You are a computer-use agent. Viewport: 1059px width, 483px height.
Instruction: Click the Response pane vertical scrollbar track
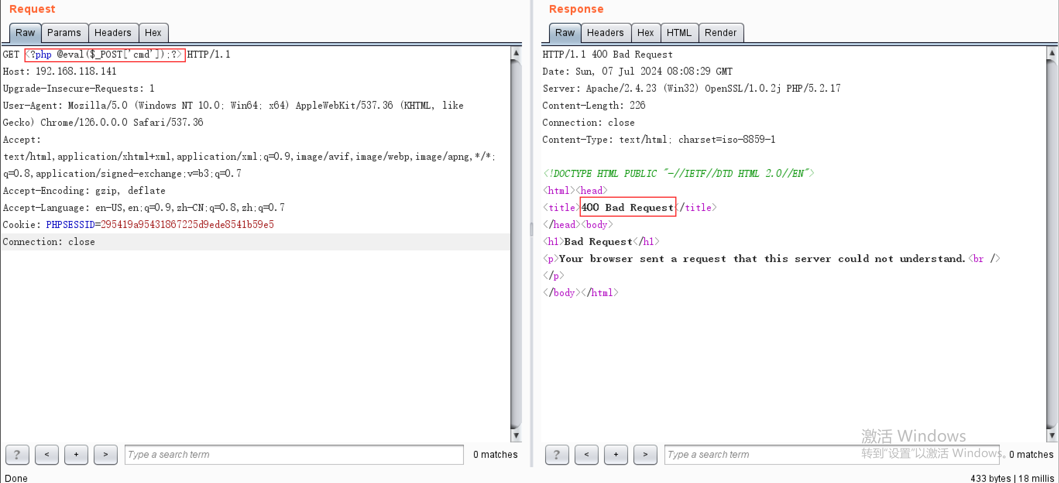click(x=1052, y=244)
